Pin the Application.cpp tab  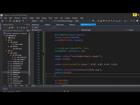[93, 25]
